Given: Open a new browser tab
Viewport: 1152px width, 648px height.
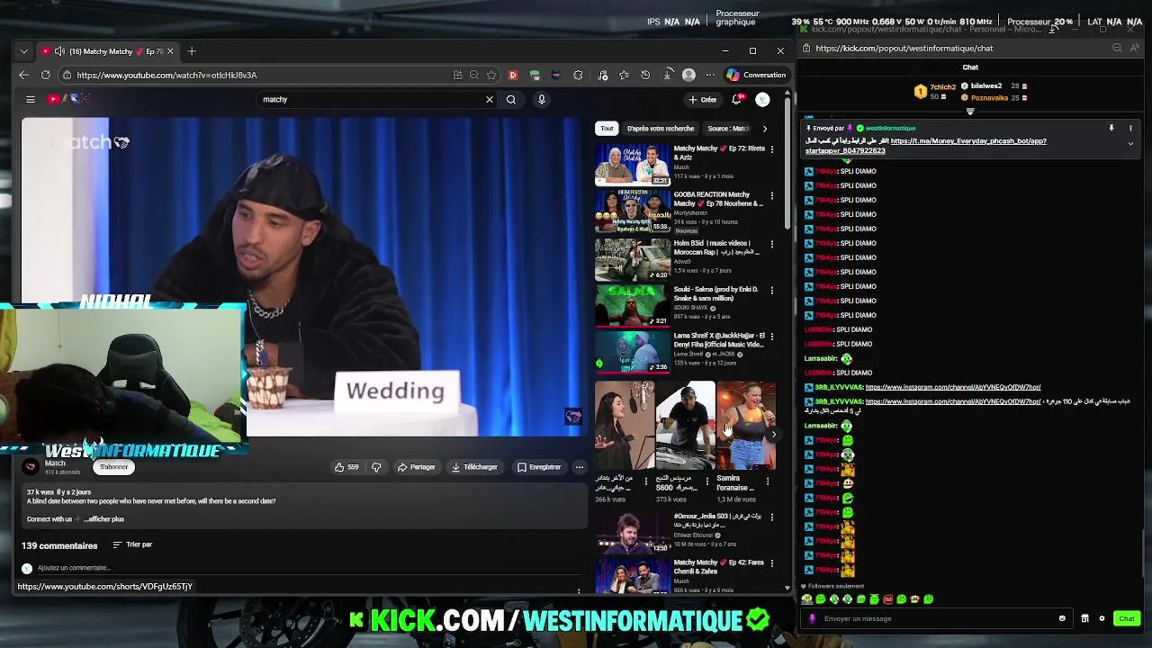Looking at the screenshot, I should click(192, 51).
